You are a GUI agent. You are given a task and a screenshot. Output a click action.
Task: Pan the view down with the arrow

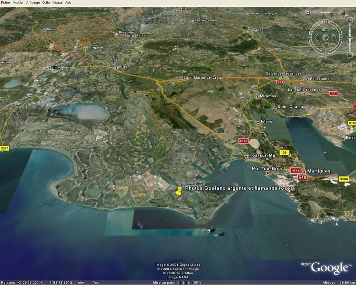(325, 45)
